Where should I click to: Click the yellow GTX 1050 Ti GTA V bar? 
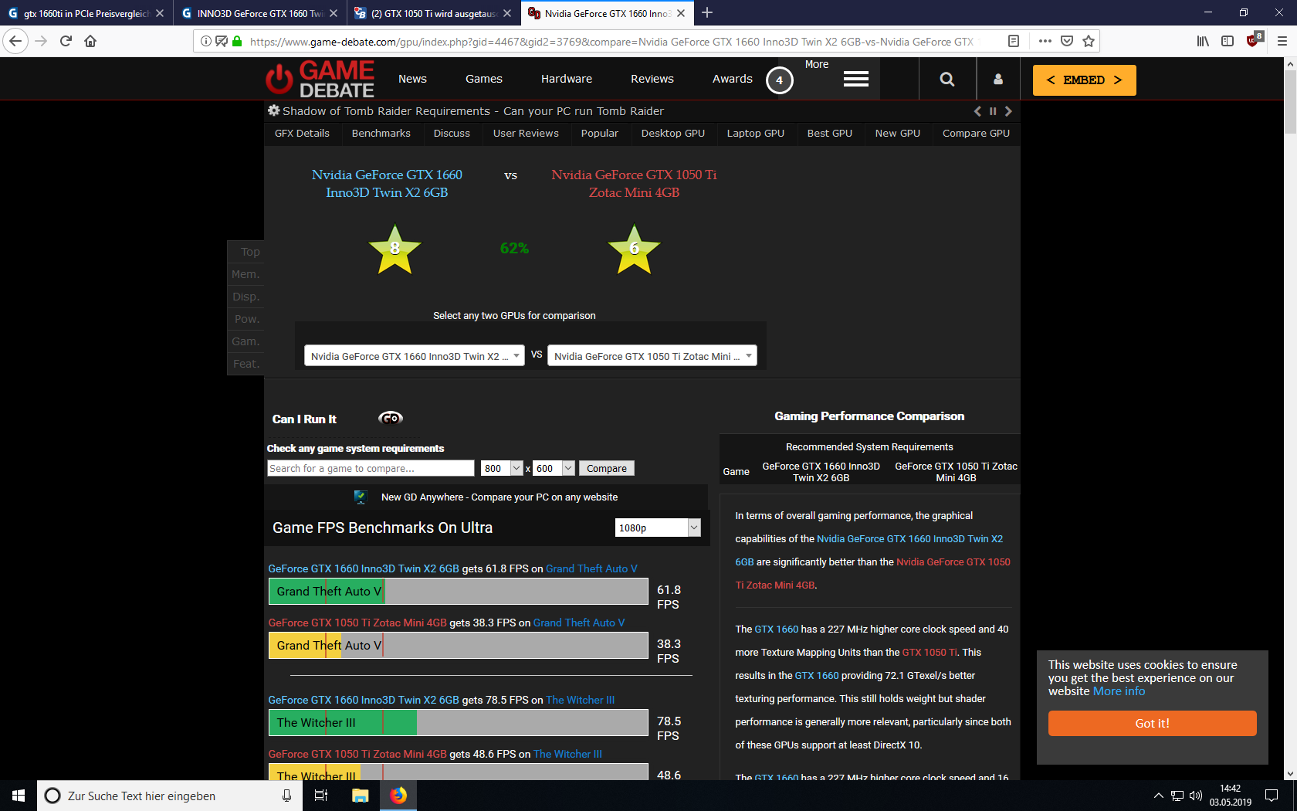tap(305, 646)
